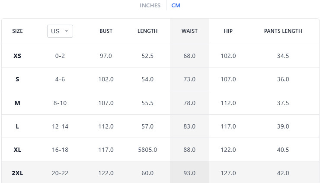Select the XS size row label
This screenshot has height=183, width=320.
coord(17,56)
